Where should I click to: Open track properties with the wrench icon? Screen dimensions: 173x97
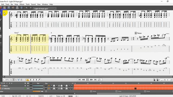click(x=7, y=83)
